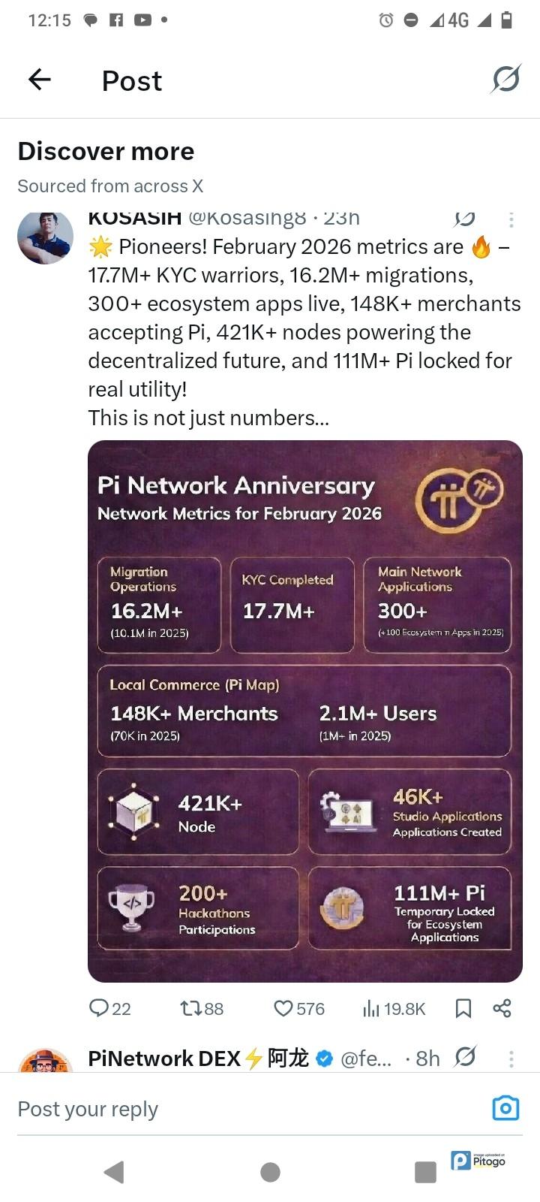
Task: Open KOSASIH's @Kosasing8 handle
Action: coord(247,219)
